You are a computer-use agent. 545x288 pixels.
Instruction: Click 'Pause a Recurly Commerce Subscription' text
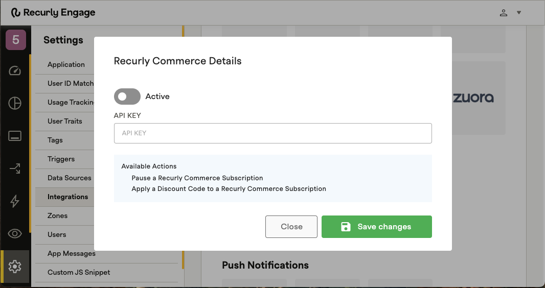coord(197,178)
